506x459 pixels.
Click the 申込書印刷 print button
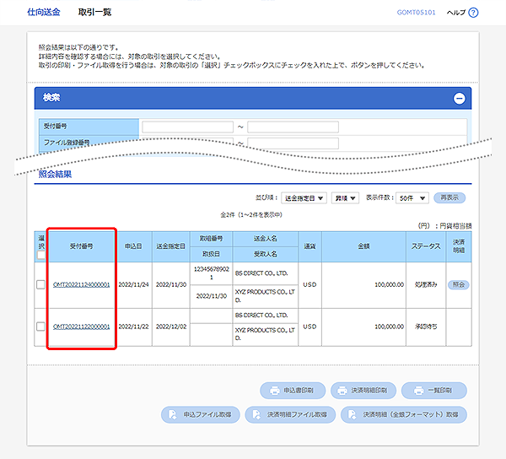[x=292, y=391]
